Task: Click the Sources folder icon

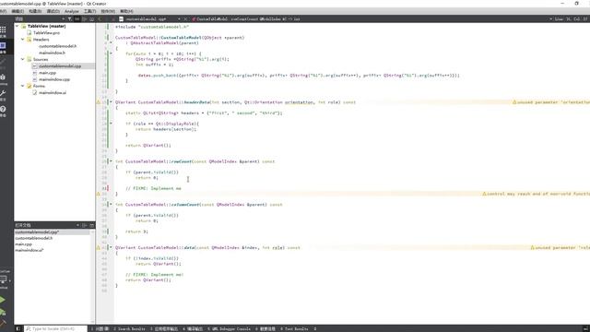Action: pos(29,59)
